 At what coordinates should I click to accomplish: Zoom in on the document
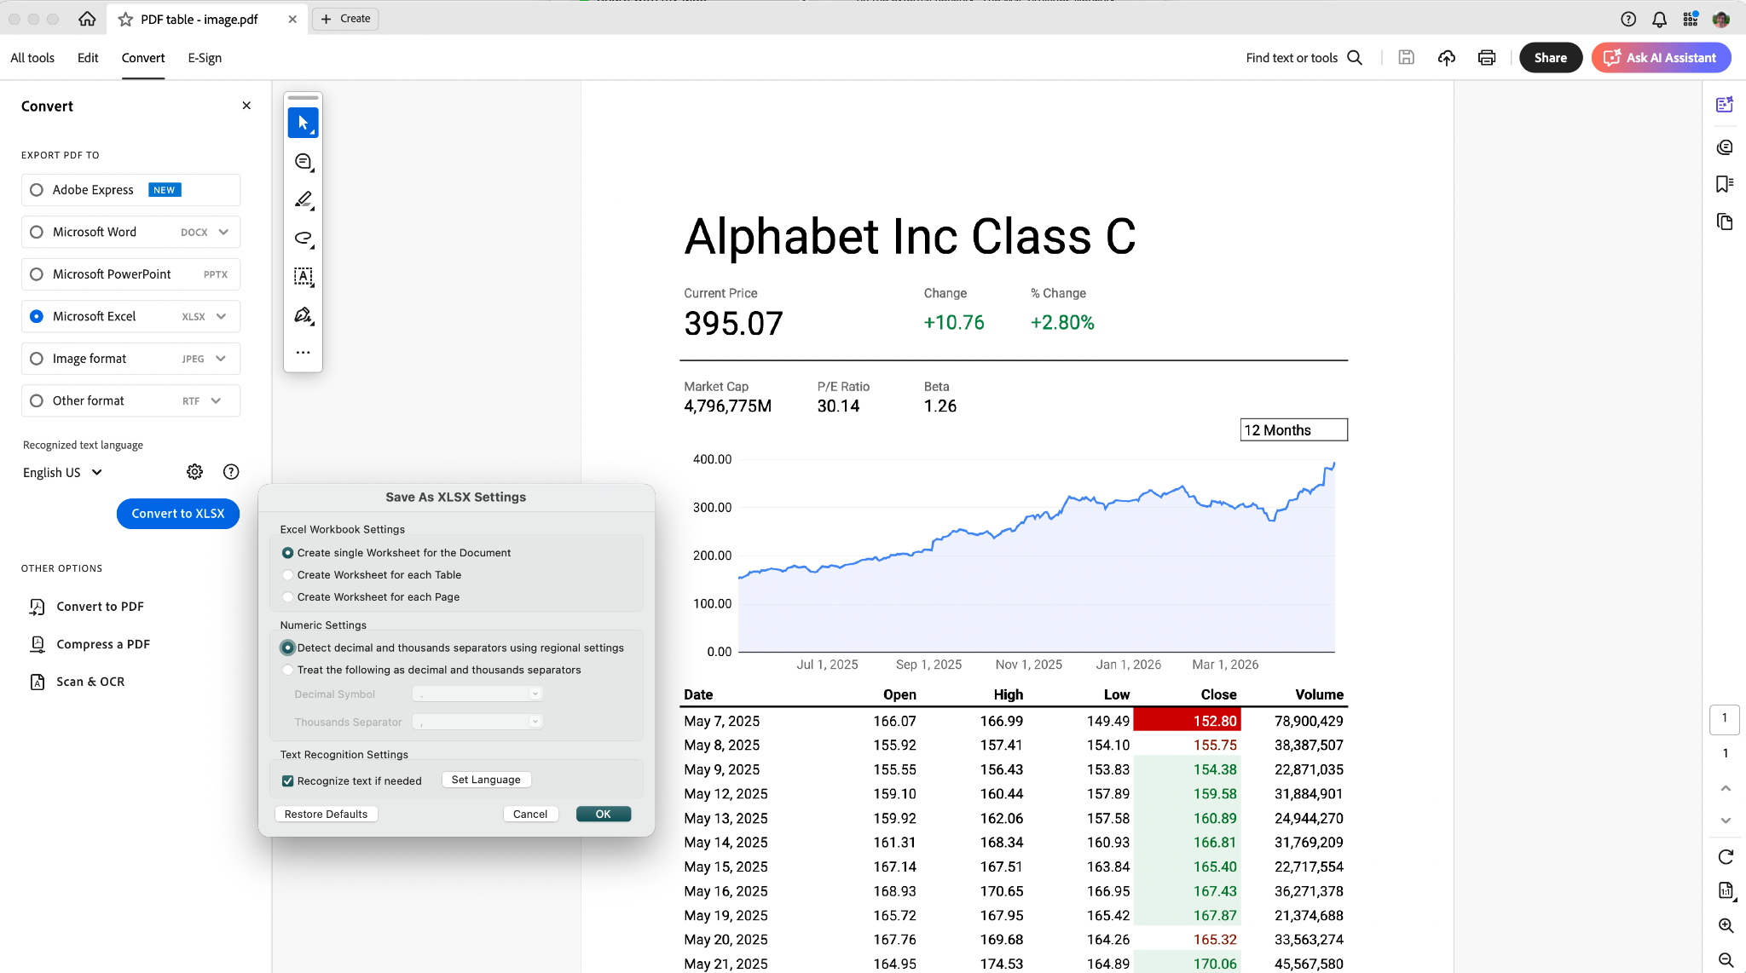(x=1726, y=926)
